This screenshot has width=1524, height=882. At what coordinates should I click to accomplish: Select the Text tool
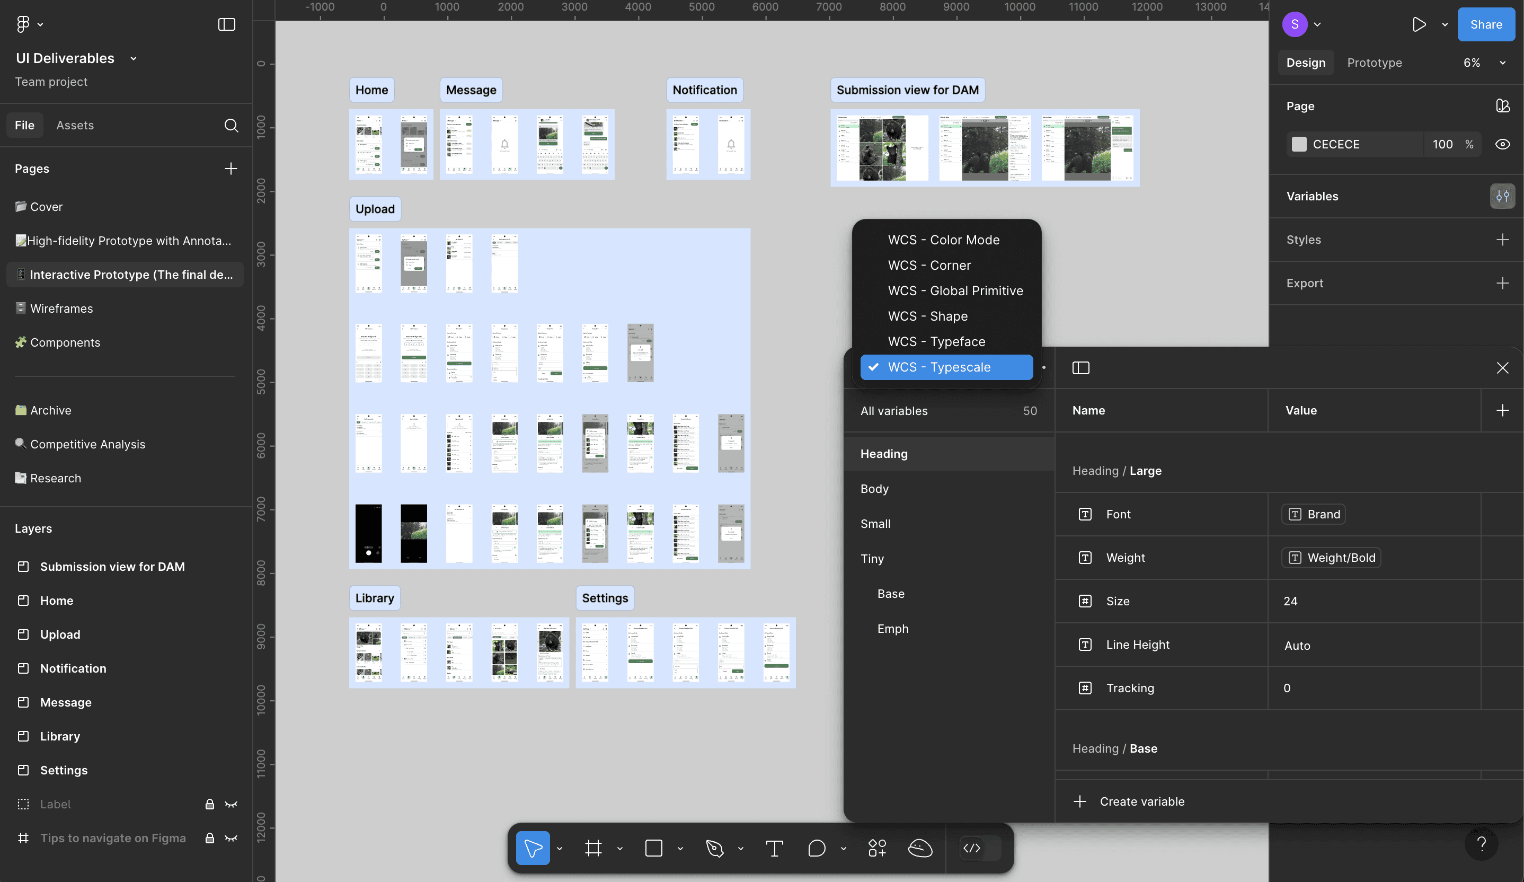click(x=774, y=848)
